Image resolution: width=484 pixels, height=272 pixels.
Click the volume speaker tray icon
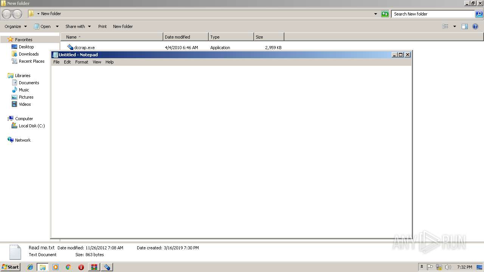click(448, 267)
